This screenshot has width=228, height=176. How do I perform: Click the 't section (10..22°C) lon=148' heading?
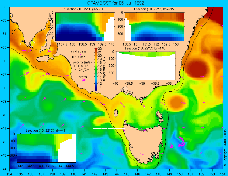145,48
